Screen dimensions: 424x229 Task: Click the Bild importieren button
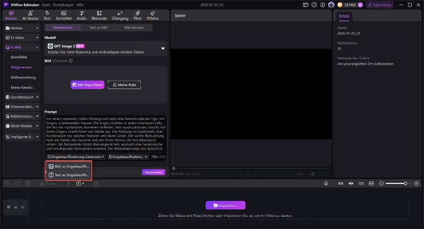coord(87,85)
